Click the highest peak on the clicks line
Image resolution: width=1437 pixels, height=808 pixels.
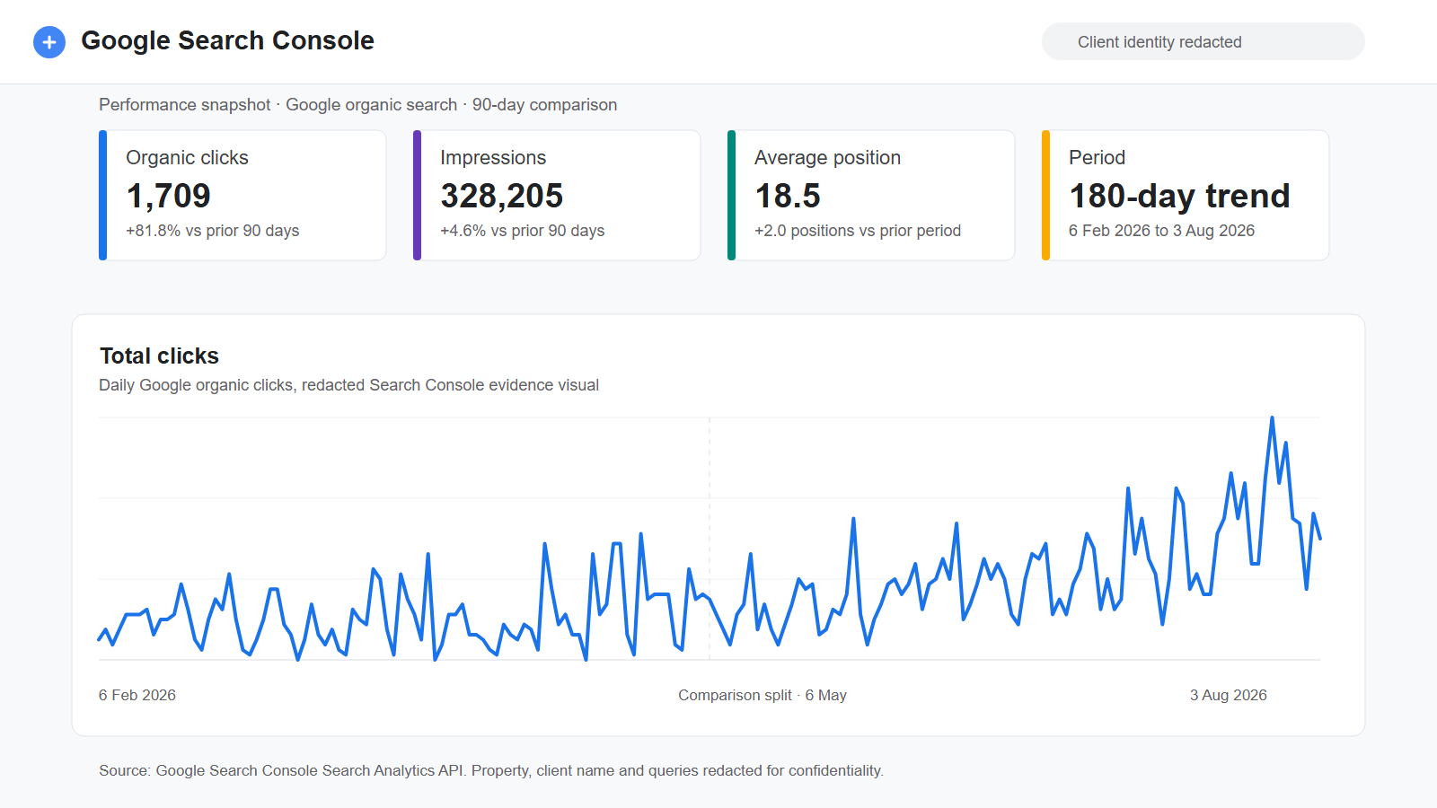1272,418
